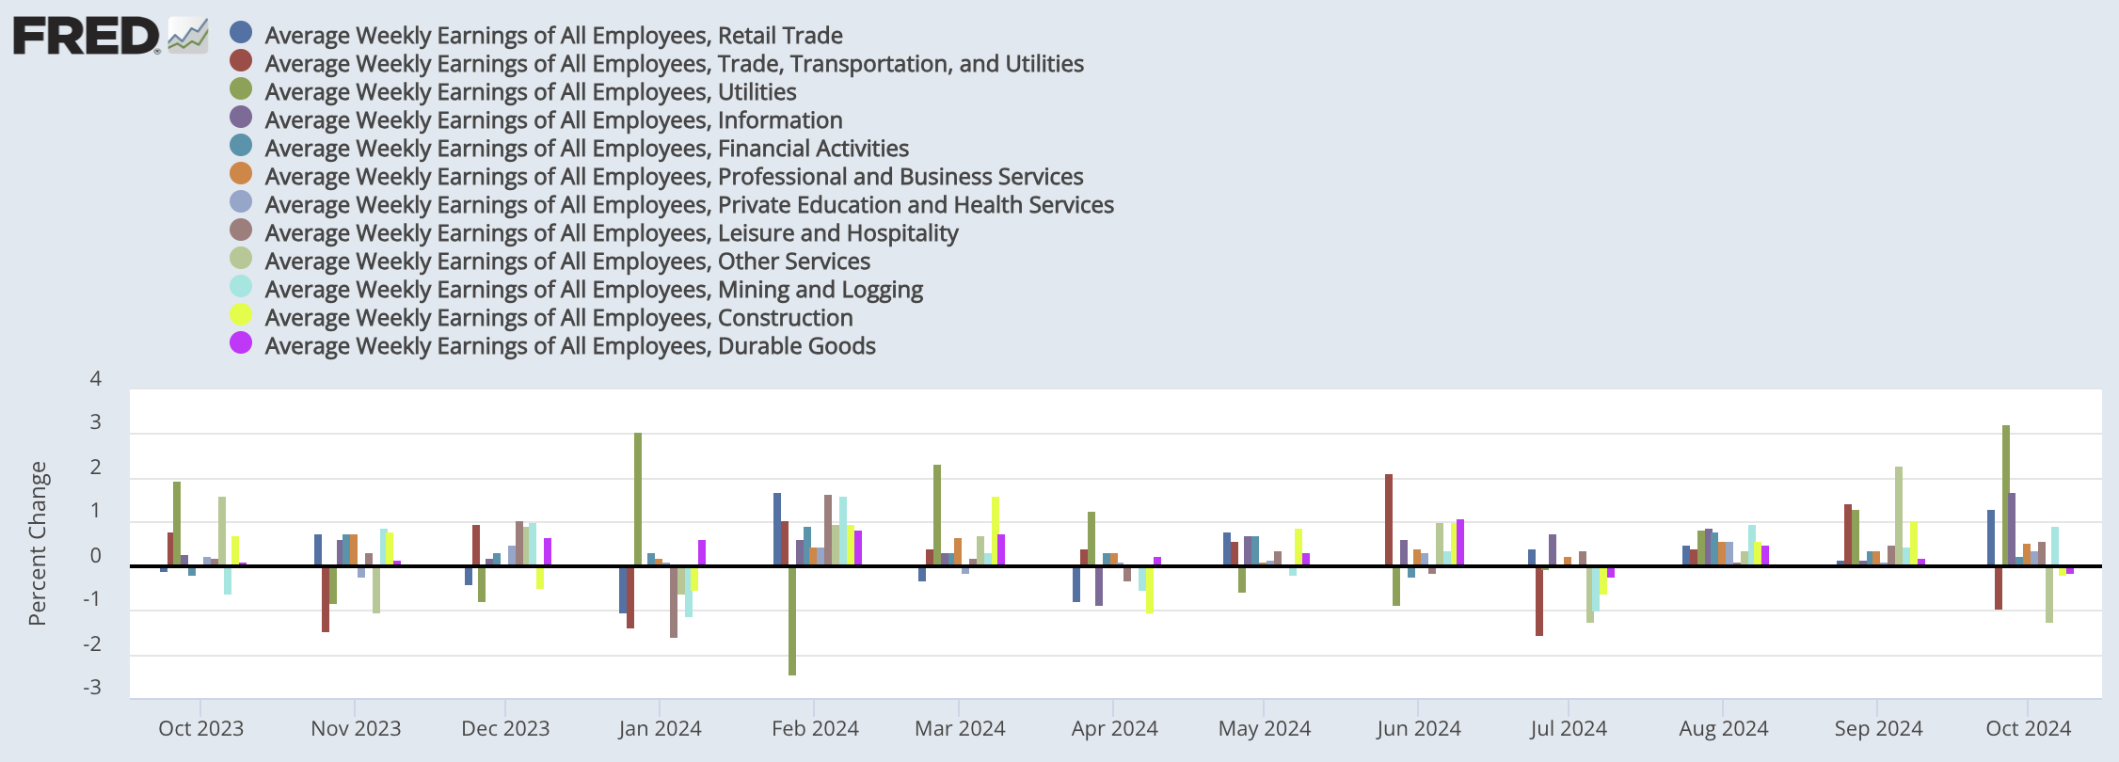This screenshot has width=2119, height=762.
Task: Click the purple Information legend dot
Action: tap(241, 118)
